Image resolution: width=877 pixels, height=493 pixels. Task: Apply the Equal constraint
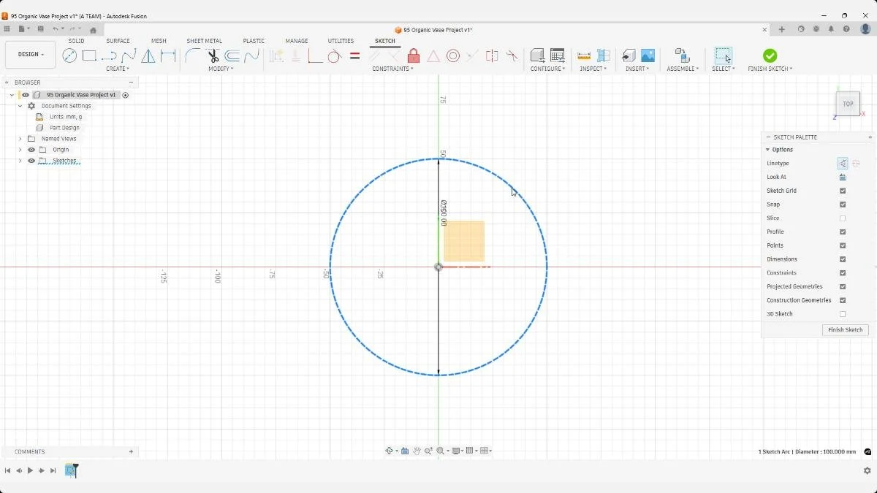click(x=354, y=56)
